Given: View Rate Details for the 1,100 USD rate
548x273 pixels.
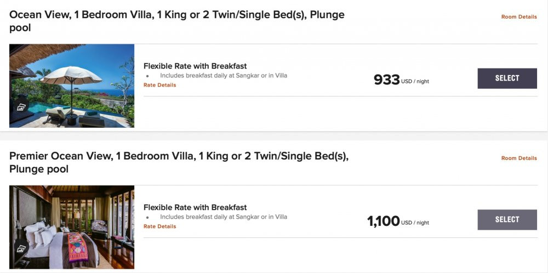Looking at the screenshot, I should tap(159, 226).
